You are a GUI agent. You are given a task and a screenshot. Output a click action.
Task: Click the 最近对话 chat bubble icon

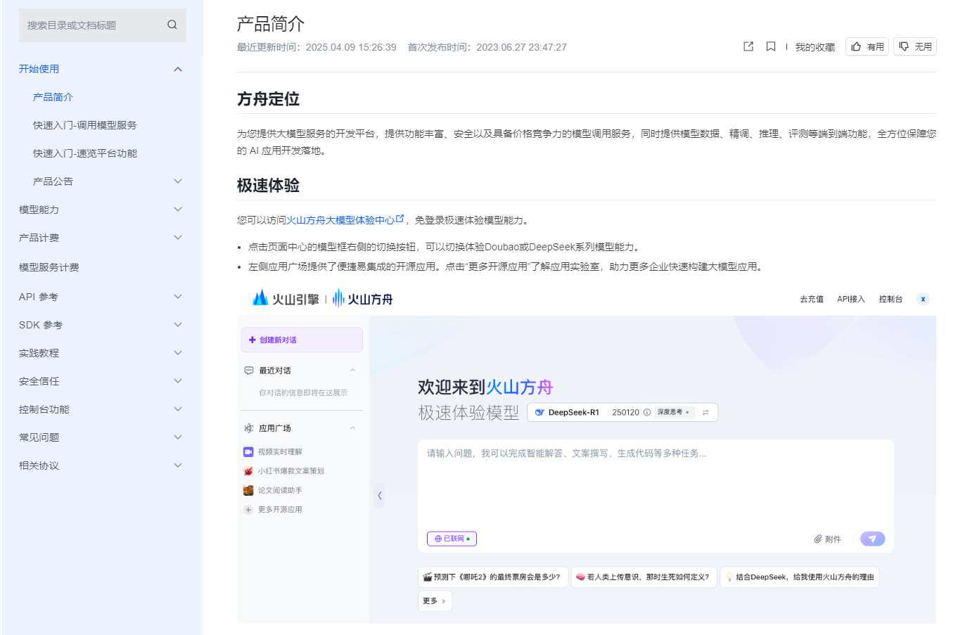[248, 371]
